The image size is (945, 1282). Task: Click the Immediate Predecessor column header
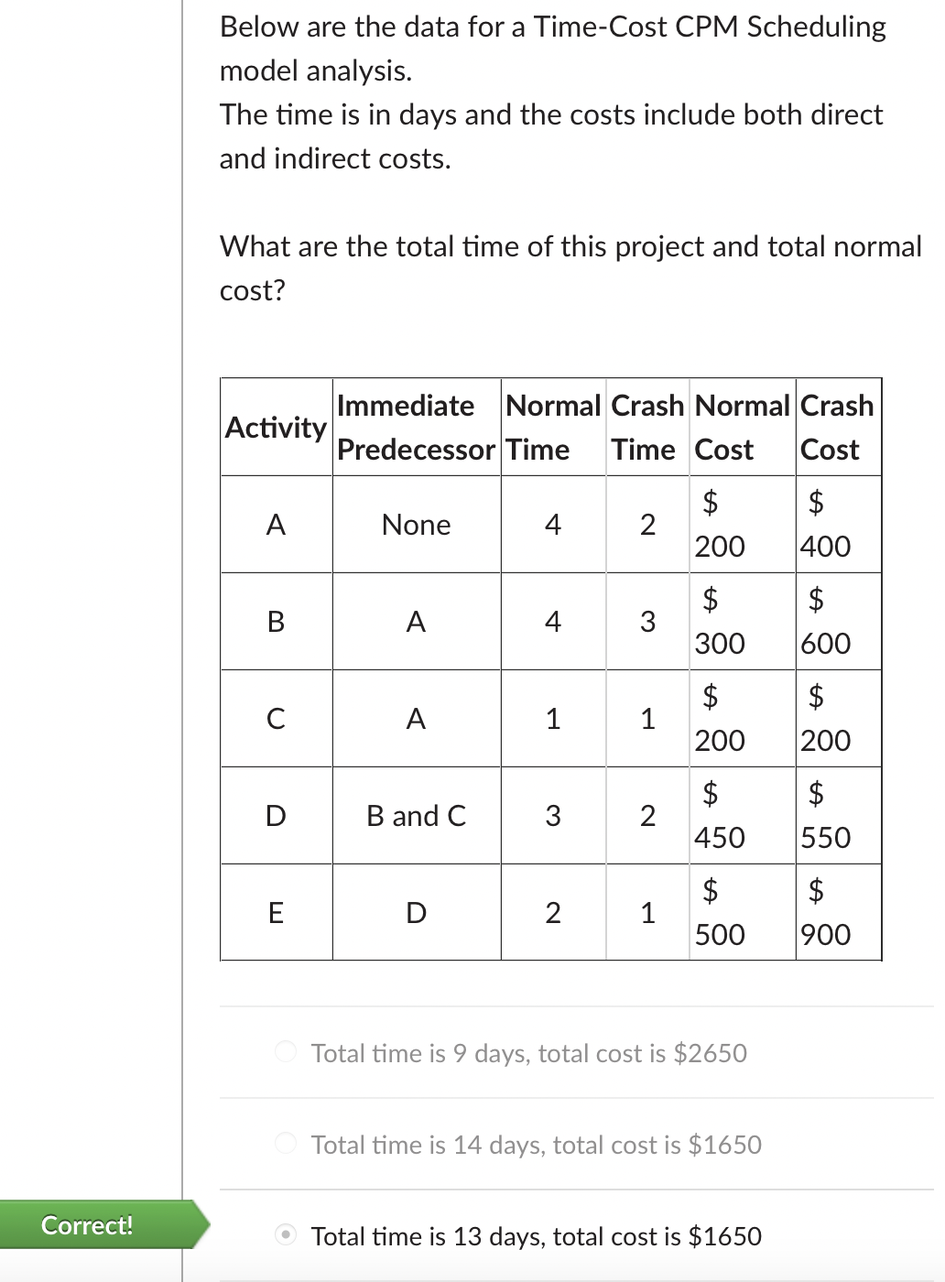415,427
